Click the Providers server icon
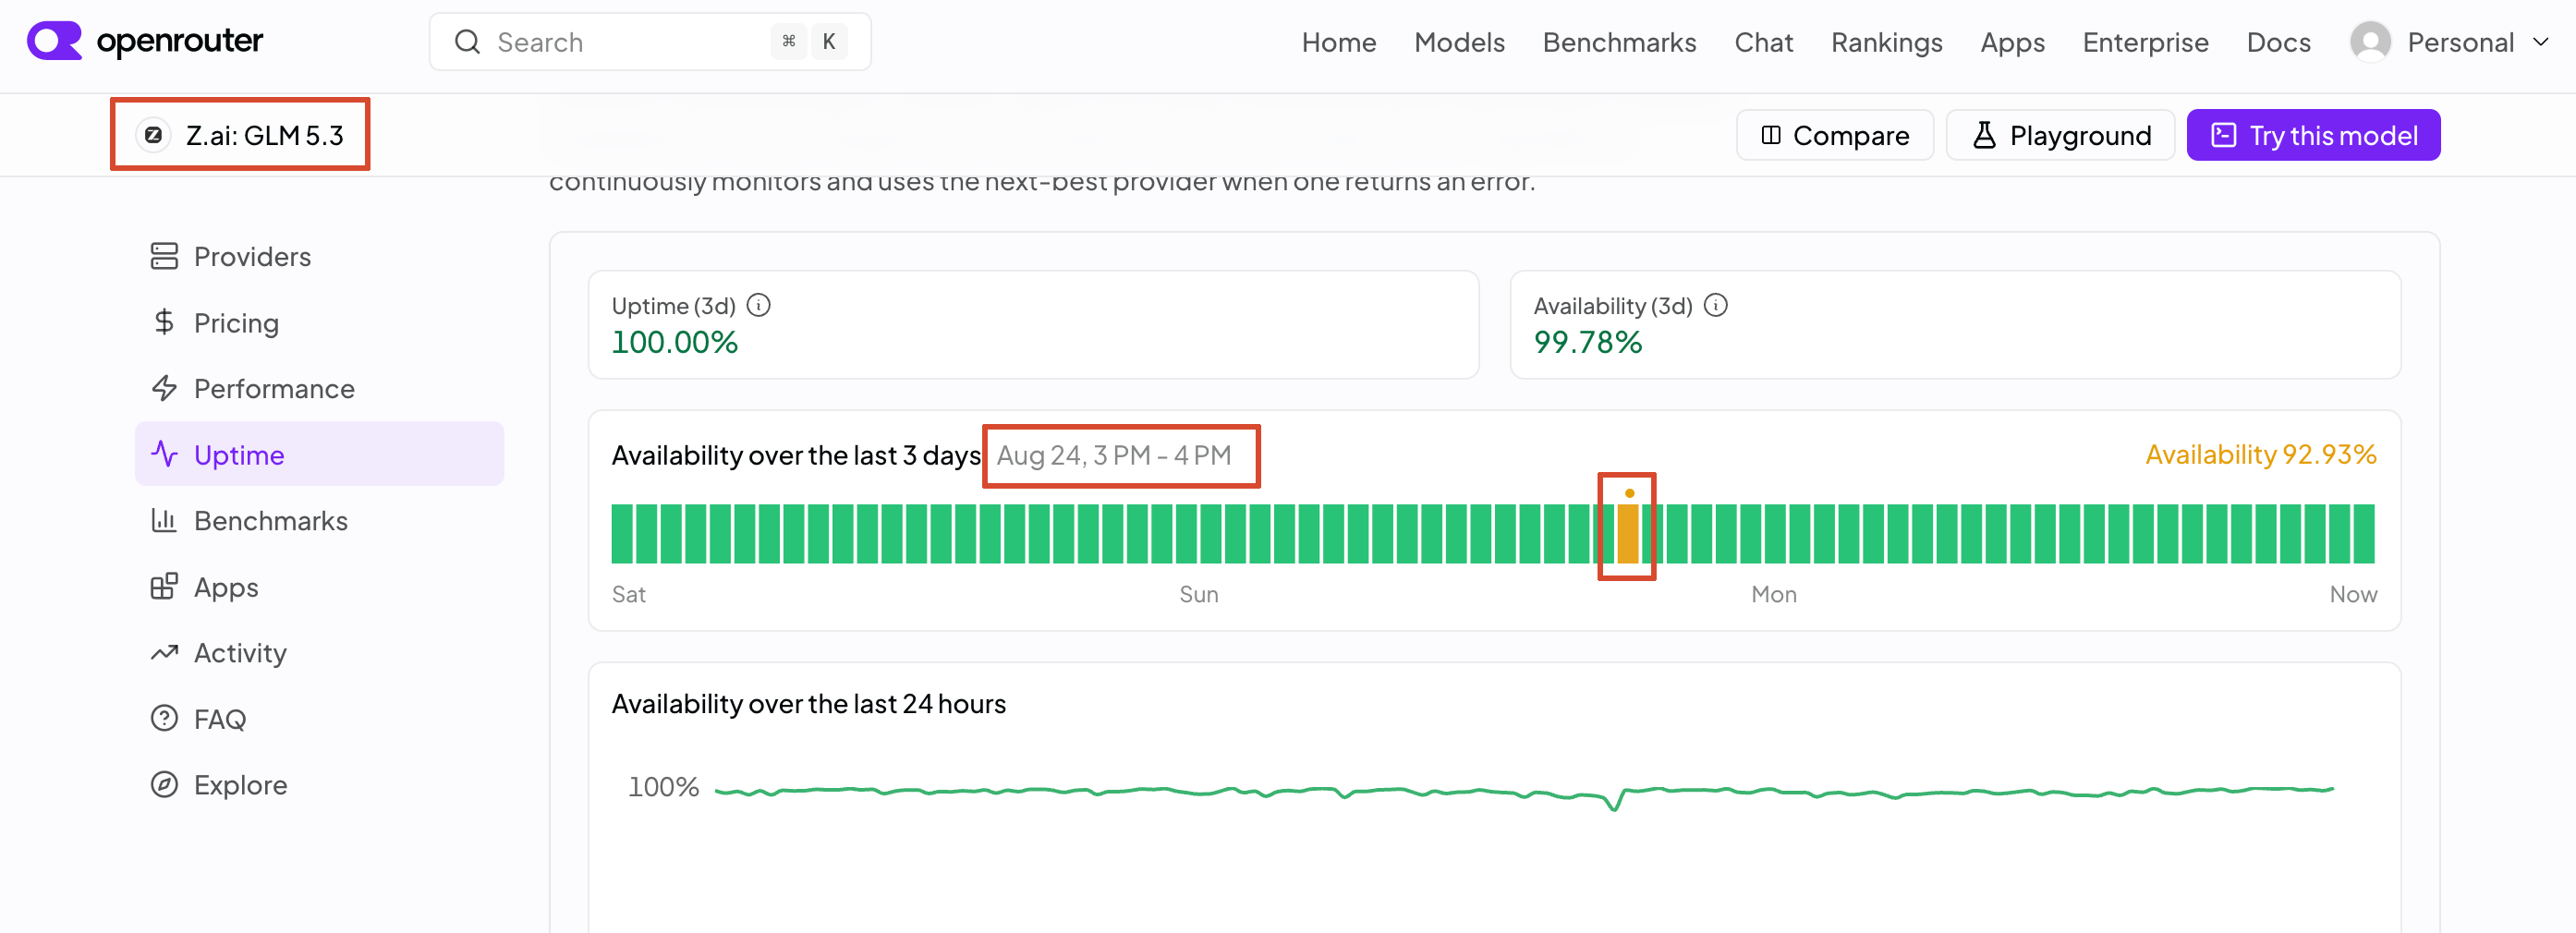This screenshot has width=2576, height=933. [164, 257]
